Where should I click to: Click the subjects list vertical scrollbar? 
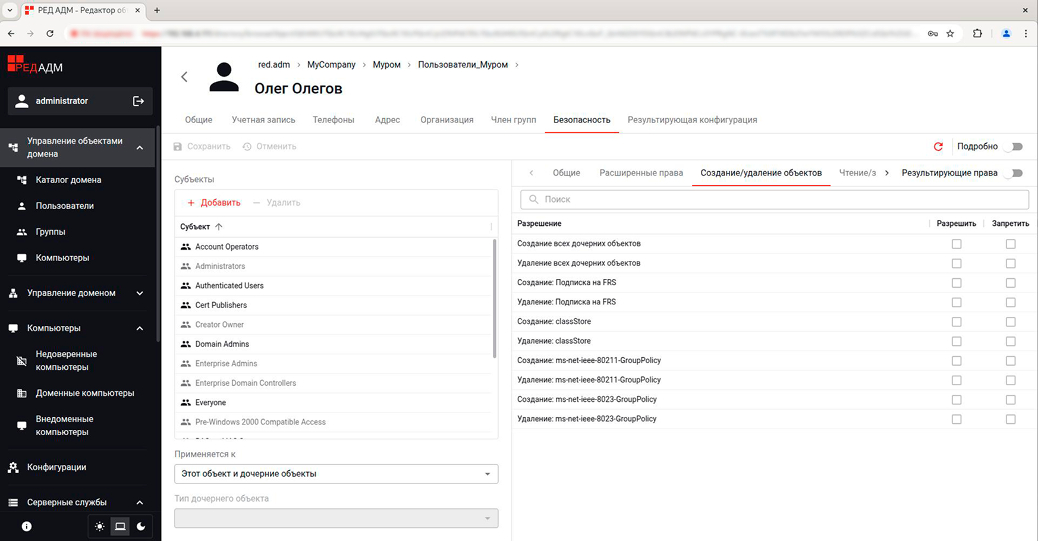point(495,298)
